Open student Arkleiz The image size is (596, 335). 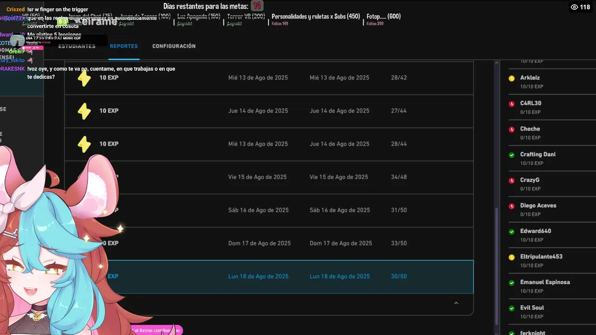click(530, 78)
